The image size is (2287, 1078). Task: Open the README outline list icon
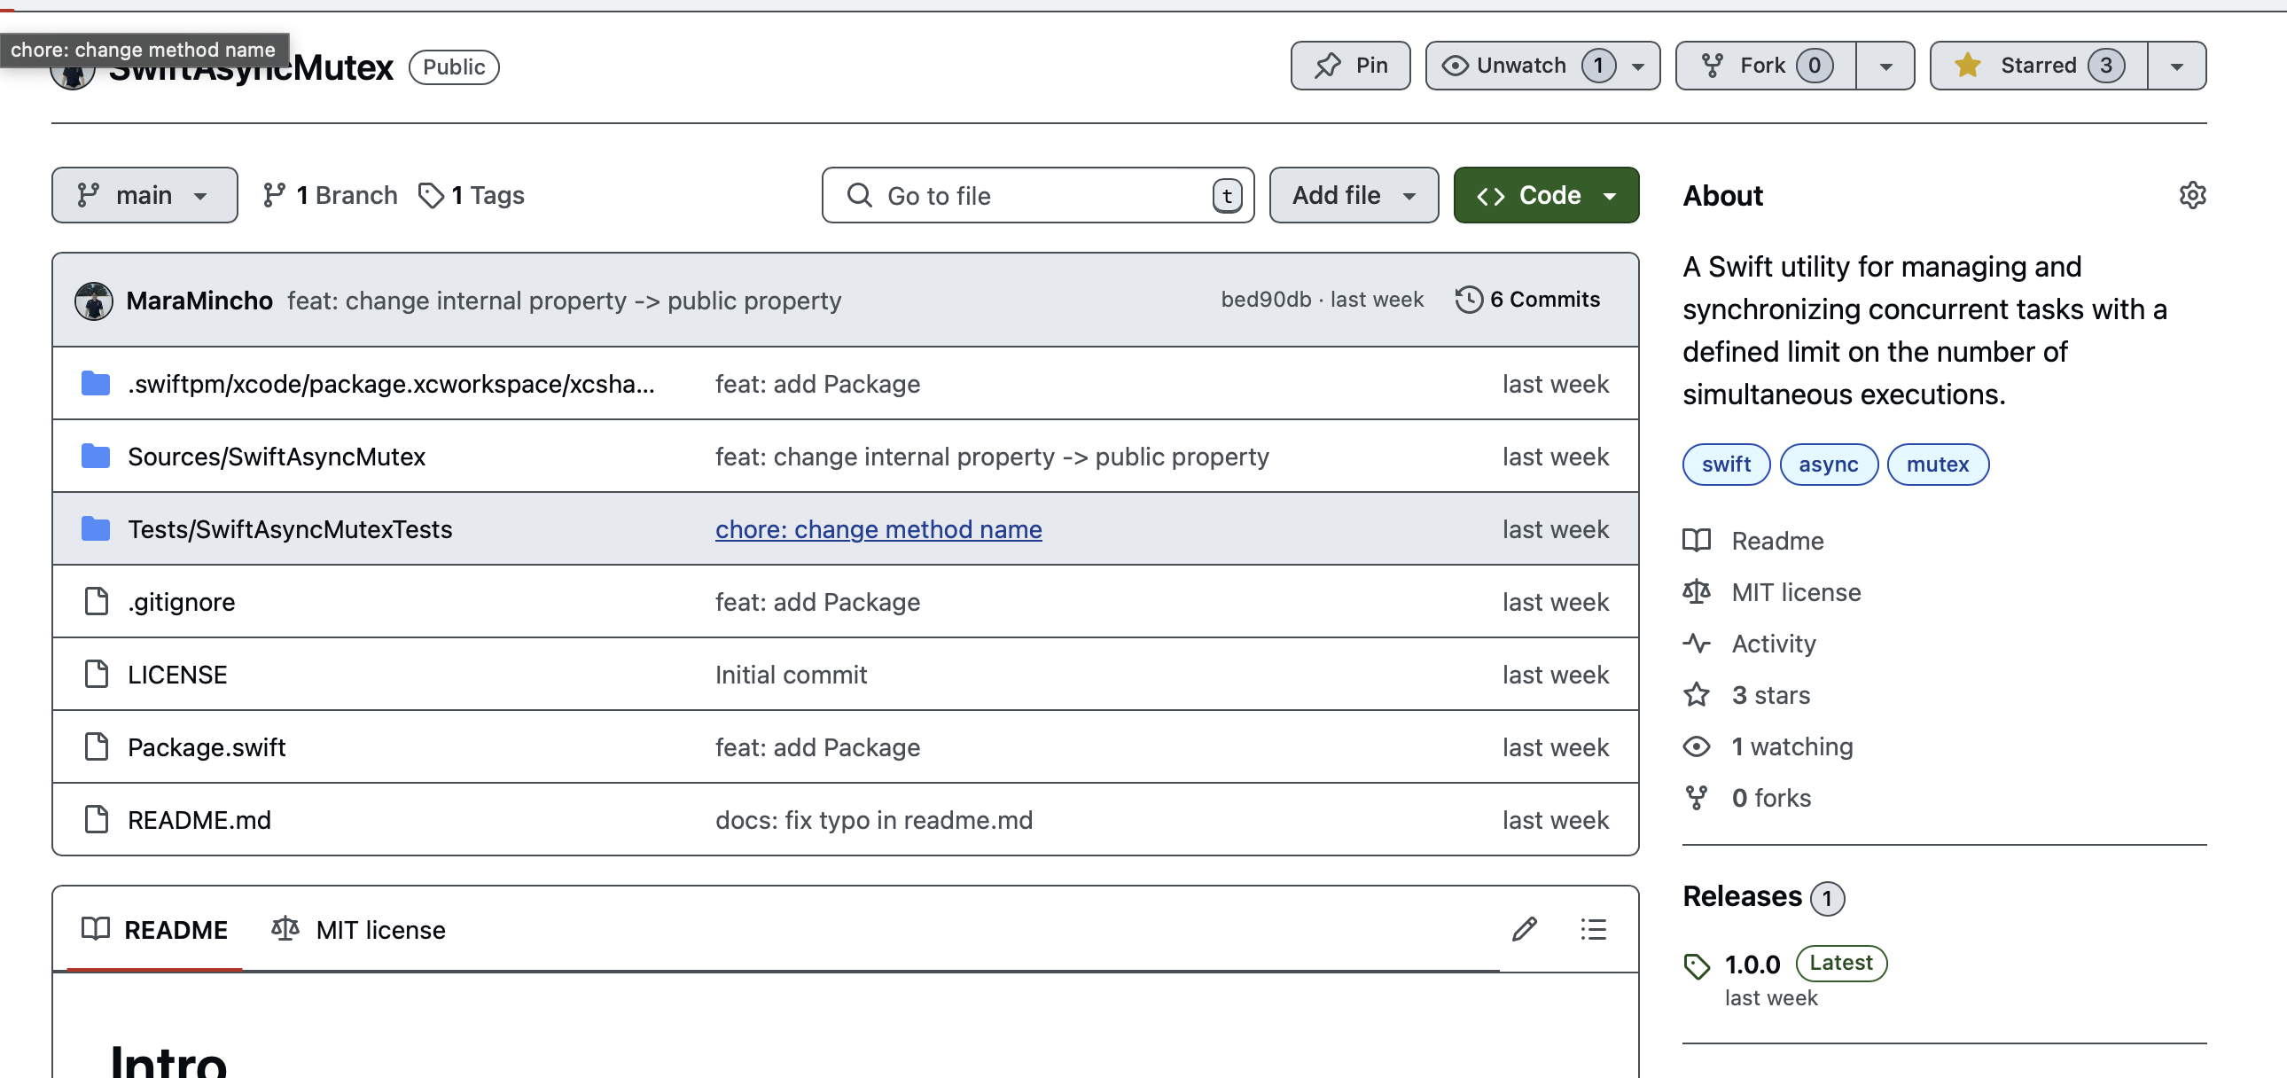point(1593,929)
